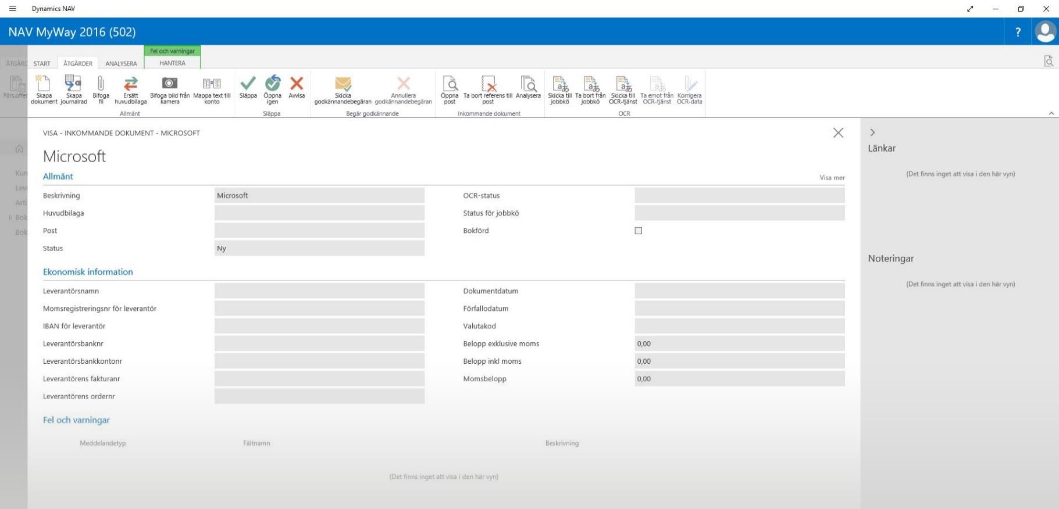Release the document with Släppa
The image size is (1059, 509).
pos(248,84)
